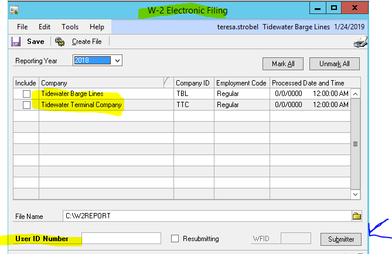Screen dimensions: 392x254
Task: Open the Tools menu
Action: (70, 27)
